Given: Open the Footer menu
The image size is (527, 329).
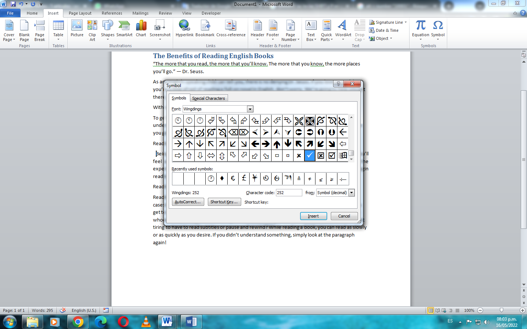Looking at the screenshot, I should (x=273, y=31).
